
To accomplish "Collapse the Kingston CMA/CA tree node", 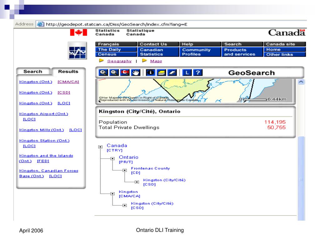I will [112, 193].
